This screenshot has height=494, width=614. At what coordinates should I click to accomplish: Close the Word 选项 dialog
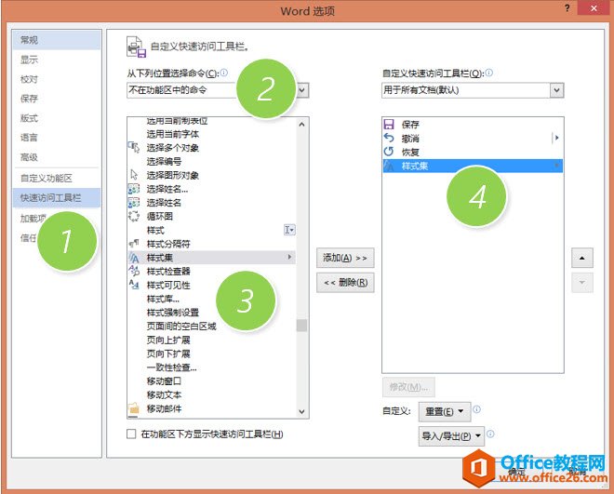pos(594,8)
